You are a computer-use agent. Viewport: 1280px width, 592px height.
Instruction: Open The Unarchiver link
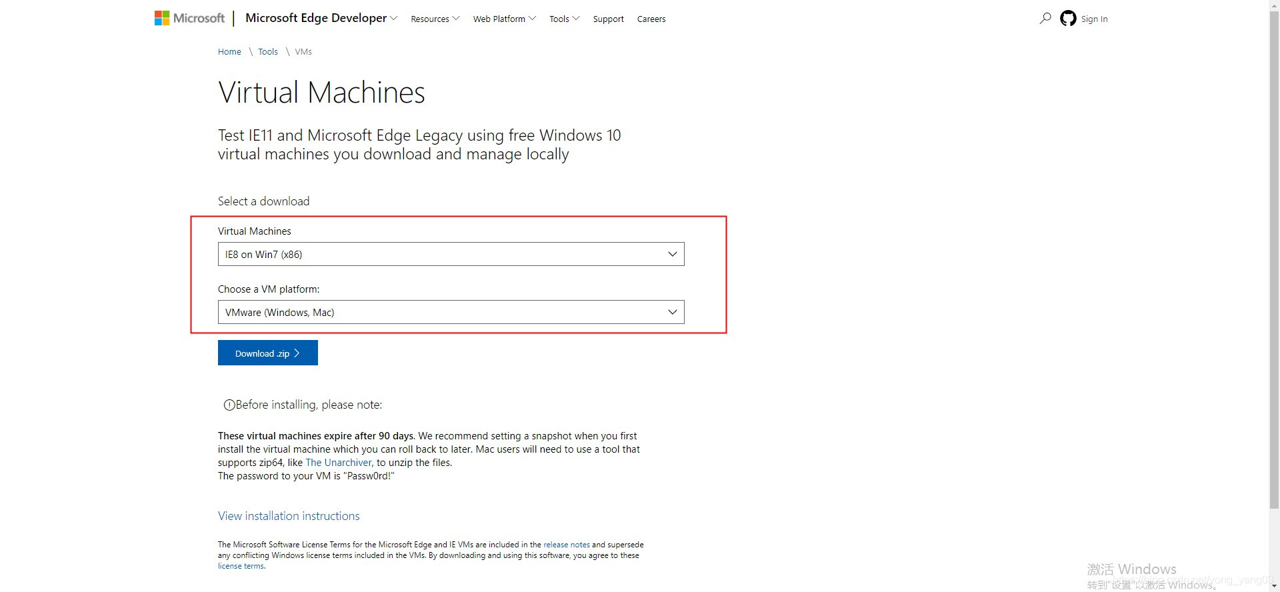(338, 463)
